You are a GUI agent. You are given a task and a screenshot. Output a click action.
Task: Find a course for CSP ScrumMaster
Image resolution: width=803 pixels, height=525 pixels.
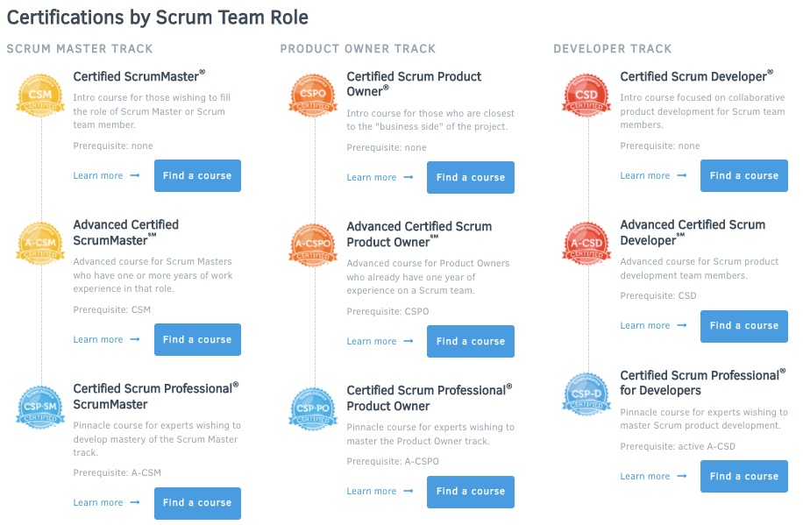click(x=197, y=503)
